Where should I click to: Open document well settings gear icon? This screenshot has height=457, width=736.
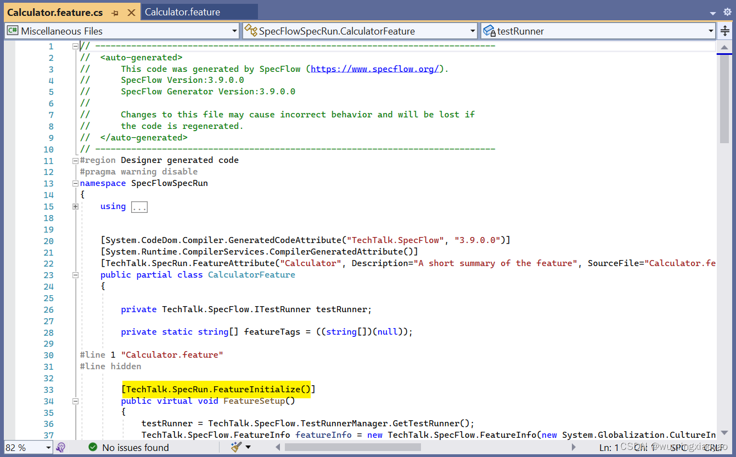[727, 12]
